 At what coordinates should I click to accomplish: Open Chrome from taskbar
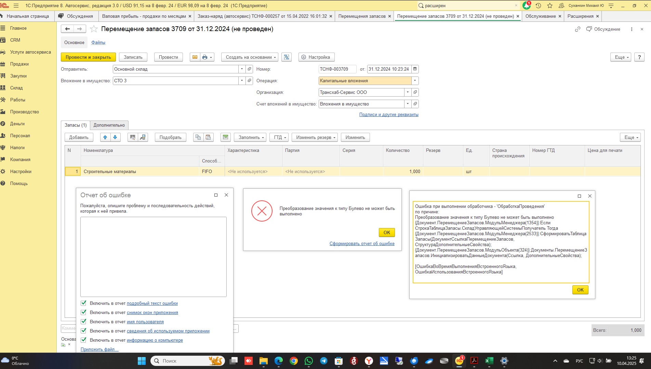(x=293, y=361)
